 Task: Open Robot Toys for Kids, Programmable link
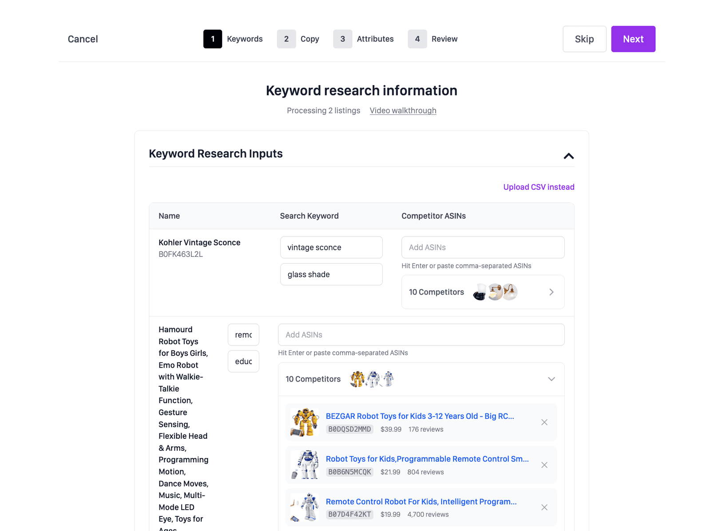427,459
